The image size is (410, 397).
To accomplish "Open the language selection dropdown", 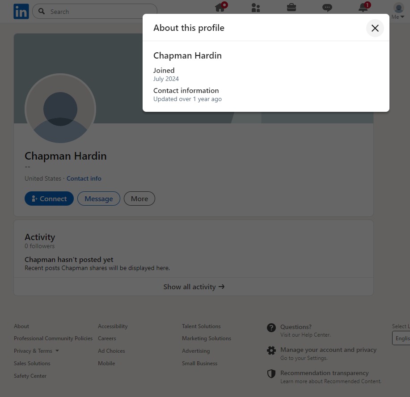I will [402, 338].
